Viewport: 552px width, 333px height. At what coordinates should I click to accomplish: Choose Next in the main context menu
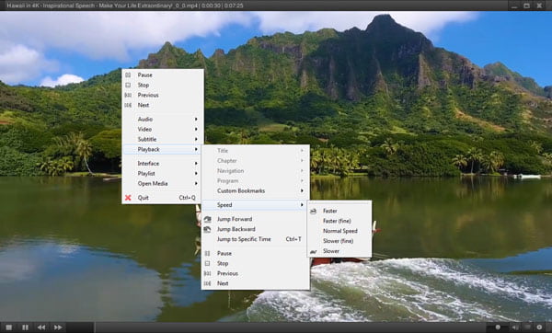pyautogui.click(x=163, y=105)
